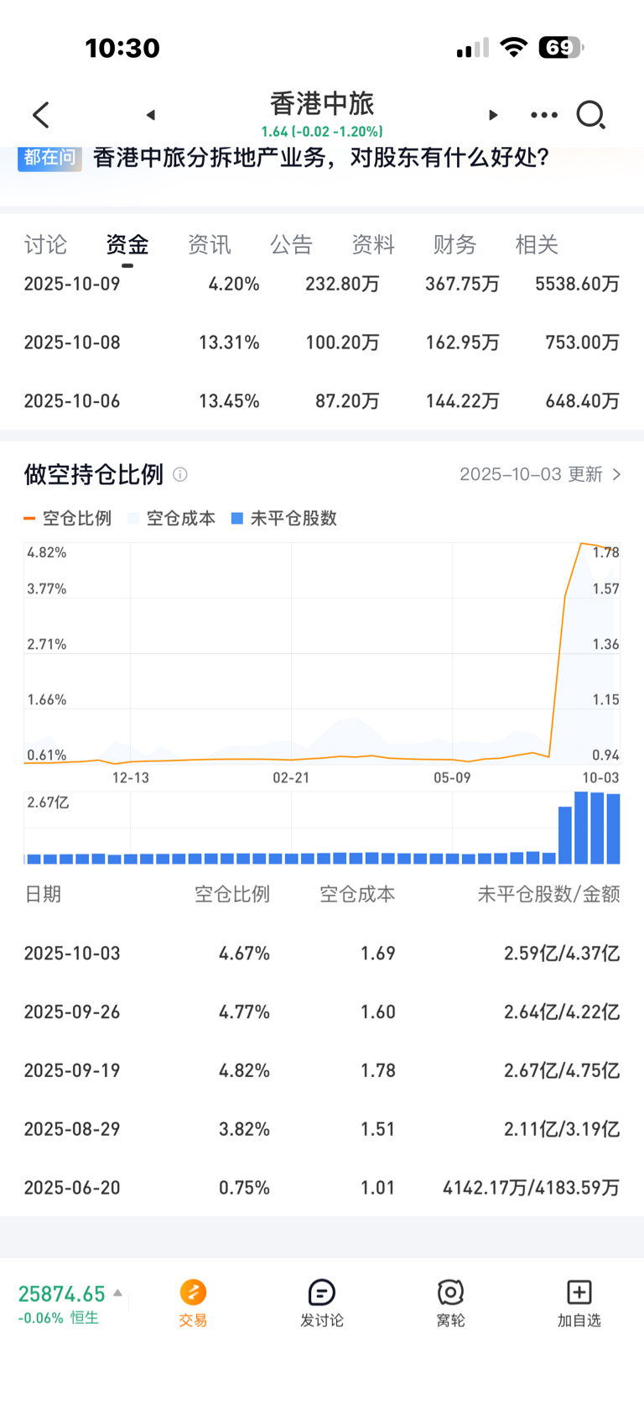
Task: Tap the 空仓比例 column header
Action: [232, 894]
